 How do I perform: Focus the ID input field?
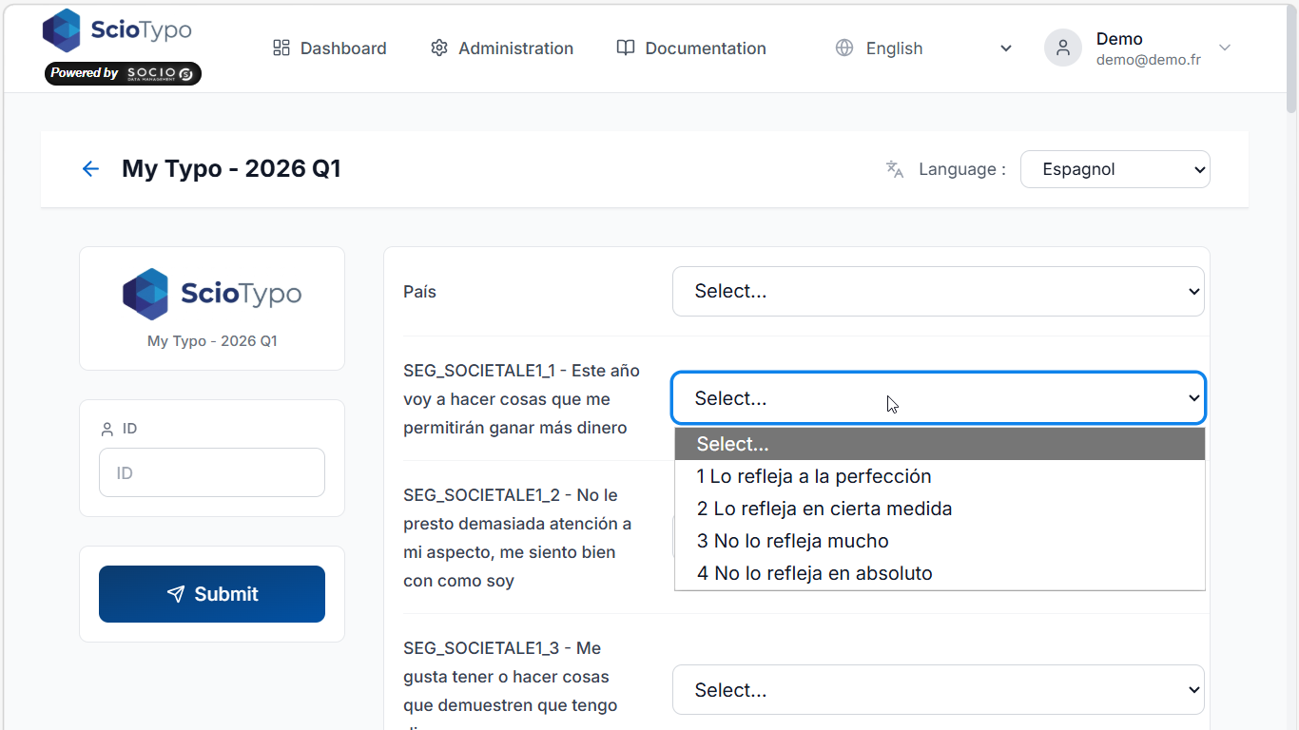point(212,472)
